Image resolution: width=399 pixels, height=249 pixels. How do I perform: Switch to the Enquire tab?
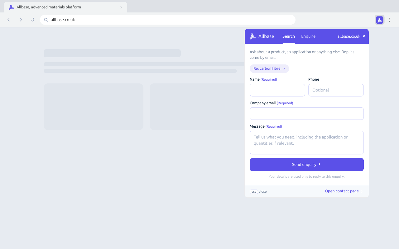[x=308, y=36]
